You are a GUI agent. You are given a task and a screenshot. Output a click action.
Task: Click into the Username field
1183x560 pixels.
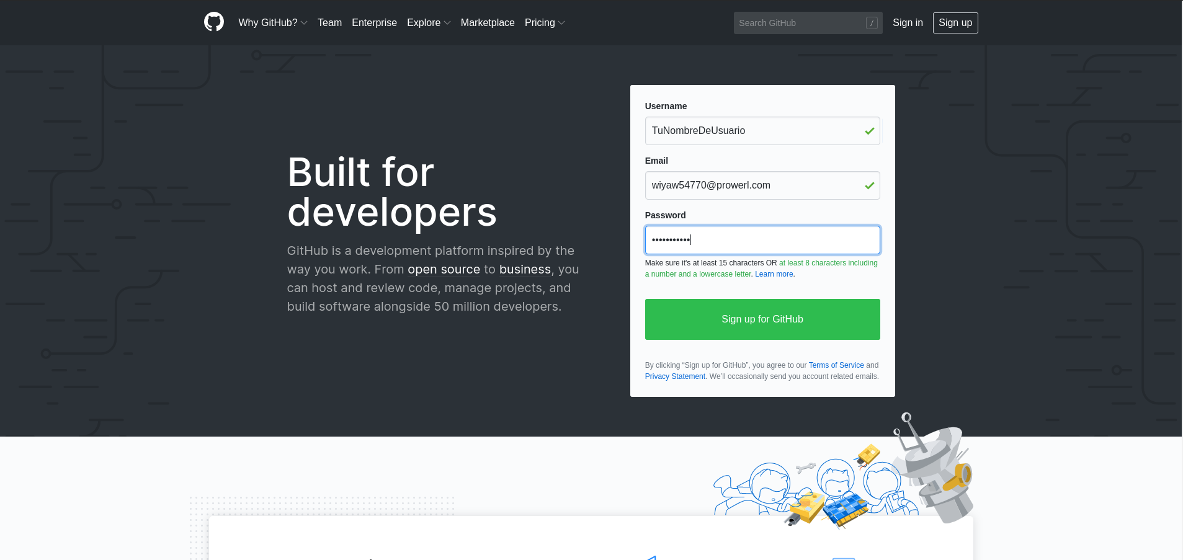[x=762, y=131]
